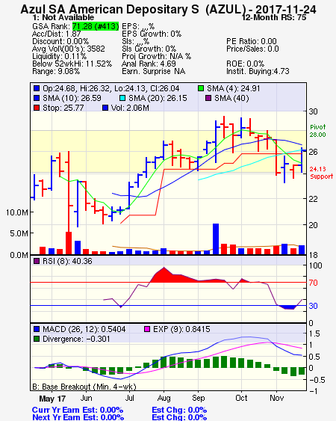Click the Proj Growth: N/A % text
Image resolution: width=336 pixels, height=421 pixels.
point(156,56)
